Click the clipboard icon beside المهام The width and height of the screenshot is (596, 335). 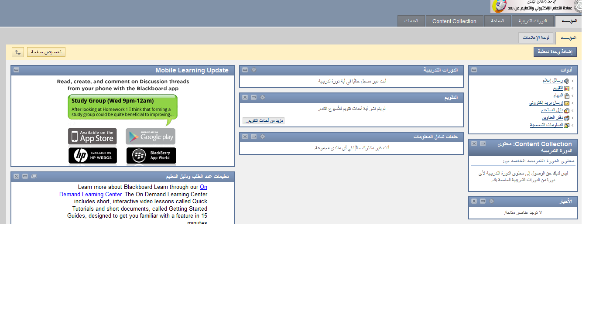point(567,96)
